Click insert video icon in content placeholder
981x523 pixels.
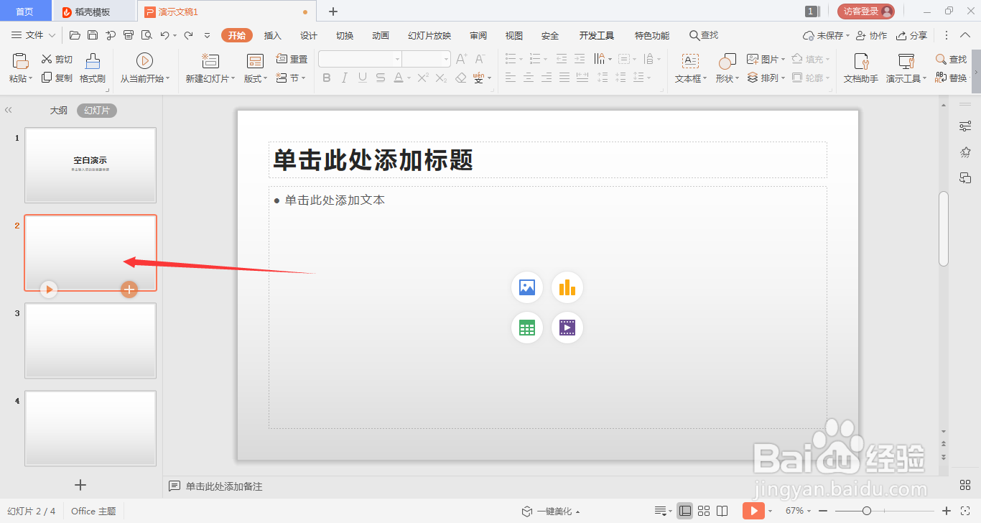click(x=567, y=328)
